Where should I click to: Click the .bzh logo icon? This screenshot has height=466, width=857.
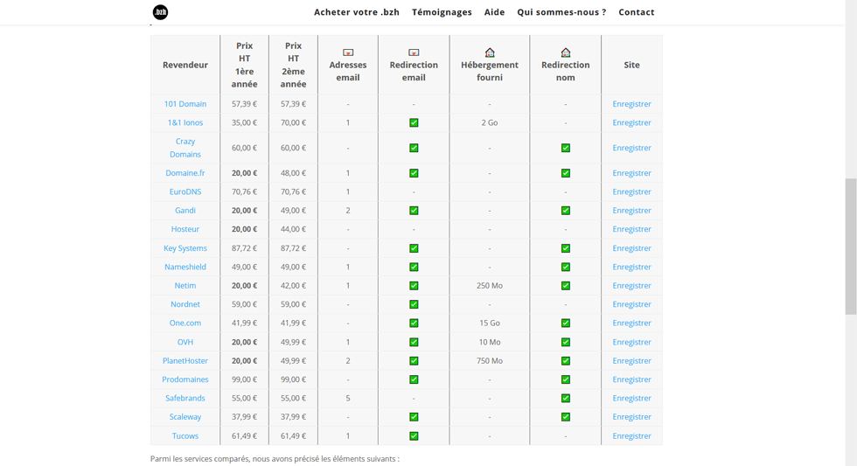160,12
